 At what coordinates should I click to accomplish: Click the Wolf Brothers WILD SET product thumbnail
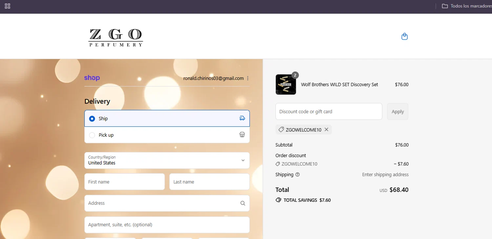[286, 85]
